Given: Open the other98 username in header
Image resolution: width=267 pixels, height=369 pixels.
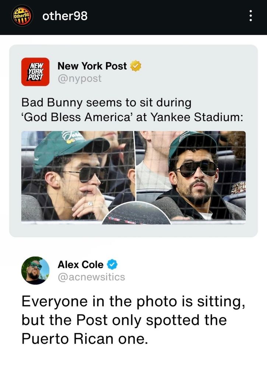Looking at the screenshot, I should [65, 16].
